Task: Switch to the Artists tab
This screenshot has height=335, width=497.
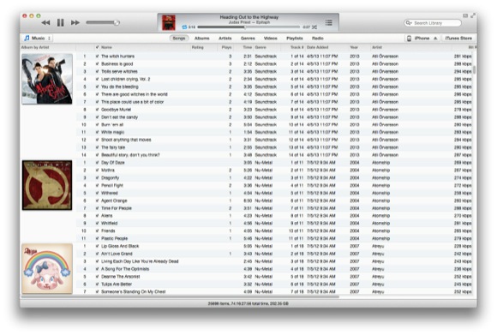Action: [x=225, y=38]
